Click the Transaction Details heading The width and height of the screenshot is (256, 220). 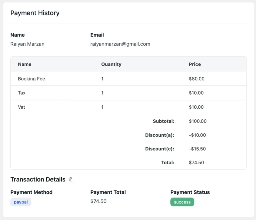[38, 179]
